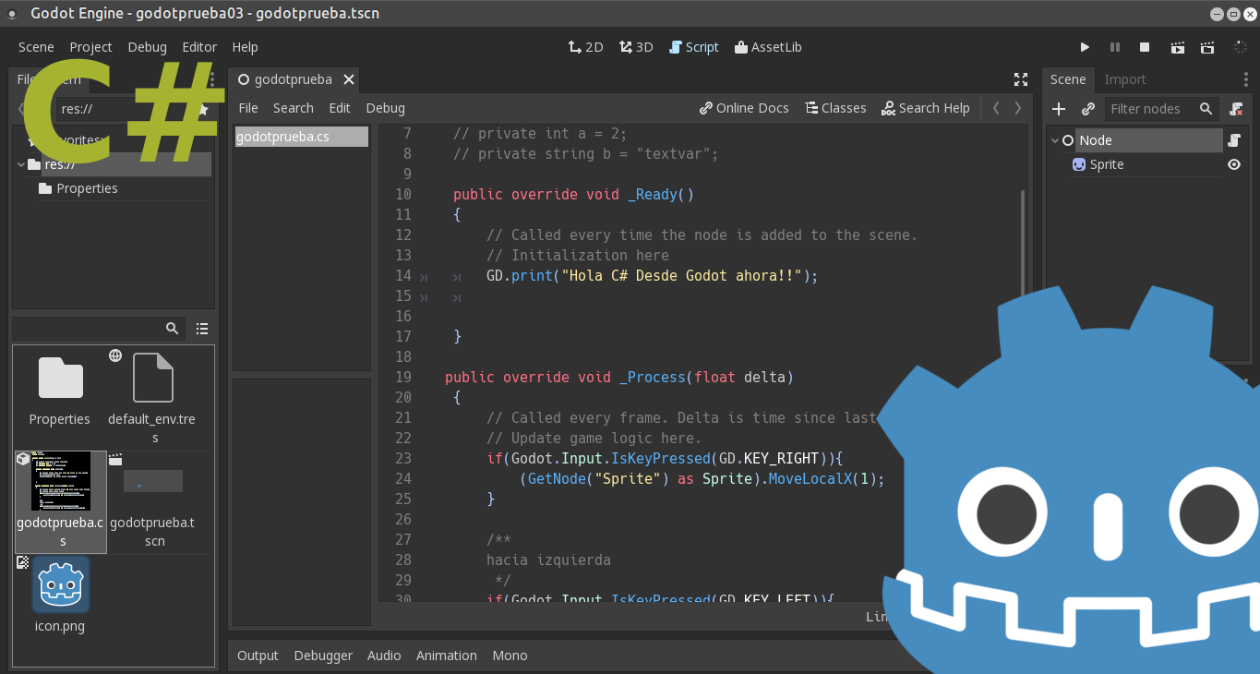The width and height of the screenshot is (1260, 674).
Task: Play the edited scene
Action: point(1177,47)
